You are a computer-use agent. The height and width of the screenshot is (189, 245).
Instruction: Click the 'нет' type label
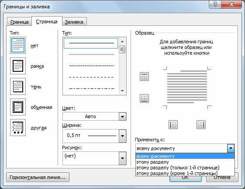(x=35, y=46)
